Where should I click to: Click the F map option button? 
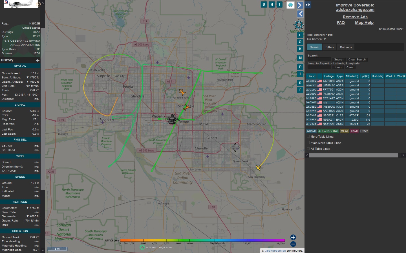(300, 90)
